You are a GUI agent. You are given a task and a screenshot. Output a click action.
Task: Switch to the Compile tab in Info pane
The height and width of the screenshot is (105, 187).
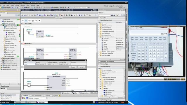[47, 96]
